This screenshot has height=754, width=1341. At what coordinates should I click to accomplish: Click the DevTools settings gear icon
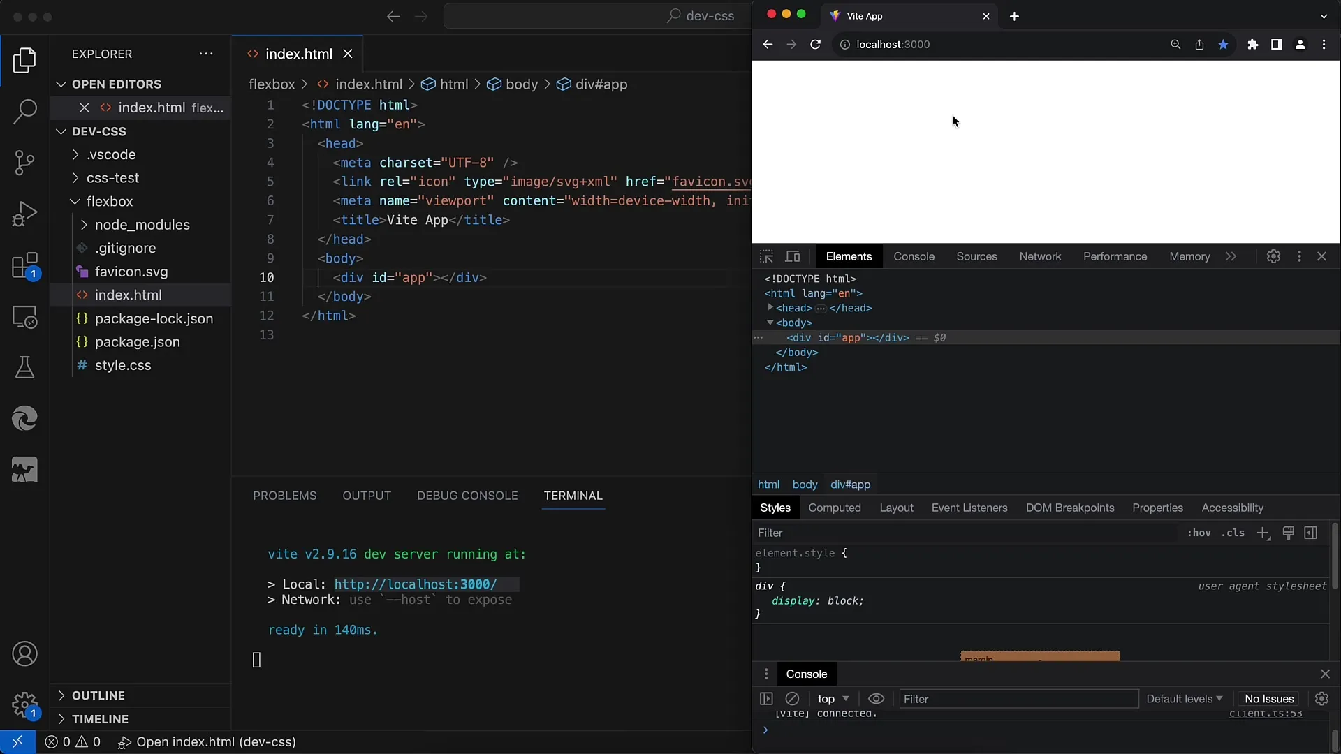click(1274, 256)
